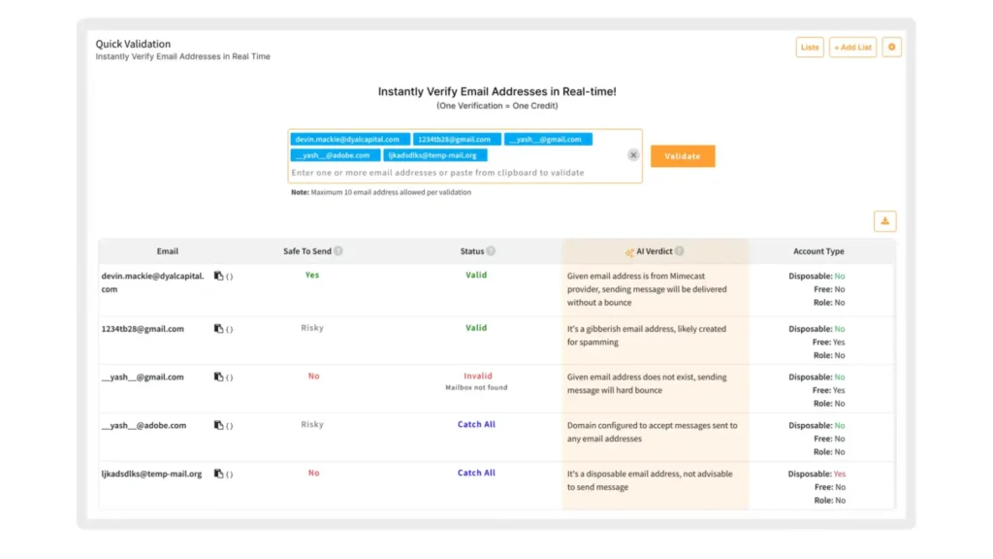This screenshot has width=993, height=559.
Task: Click the Account Type column header
Action: [818, 251]
